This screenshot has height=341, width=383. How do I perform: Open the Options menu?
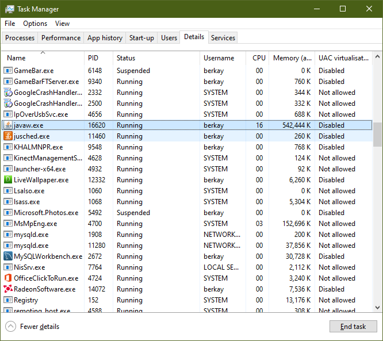[35, 24]
